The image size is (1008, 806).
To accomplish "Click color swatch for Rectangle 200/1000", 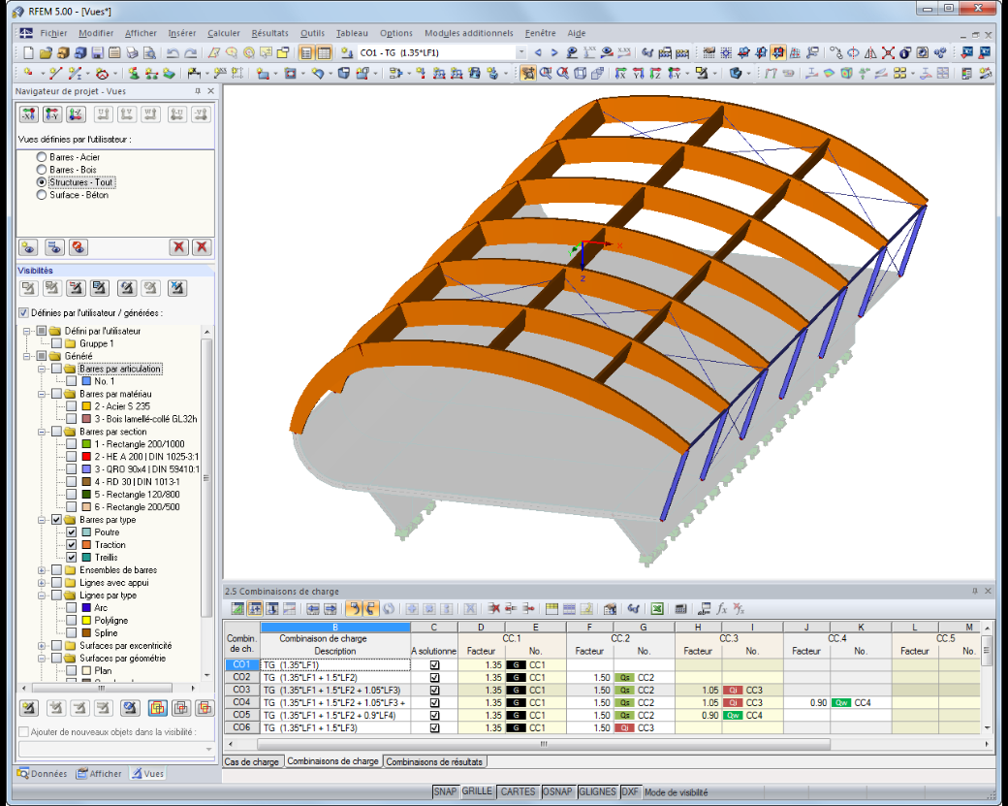I will (86, 444).
